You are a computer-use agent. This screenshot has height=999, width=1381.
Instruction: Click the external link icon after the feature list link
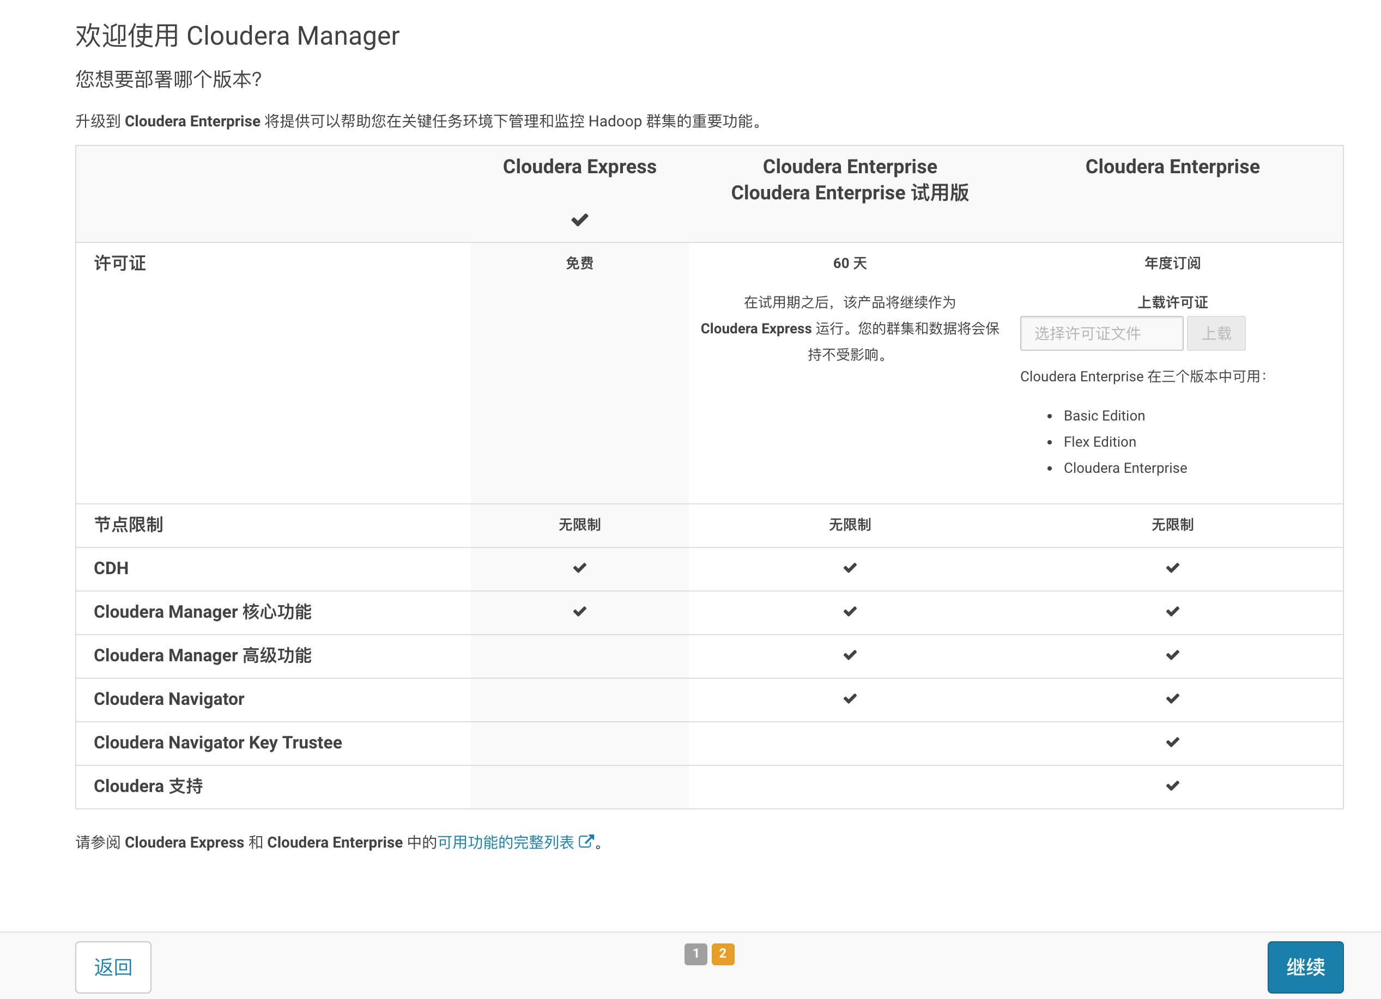(x=586, y=842)
